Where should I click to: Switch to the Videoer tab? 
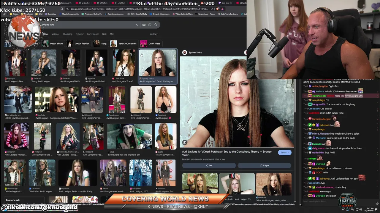(x=56, y=34)
